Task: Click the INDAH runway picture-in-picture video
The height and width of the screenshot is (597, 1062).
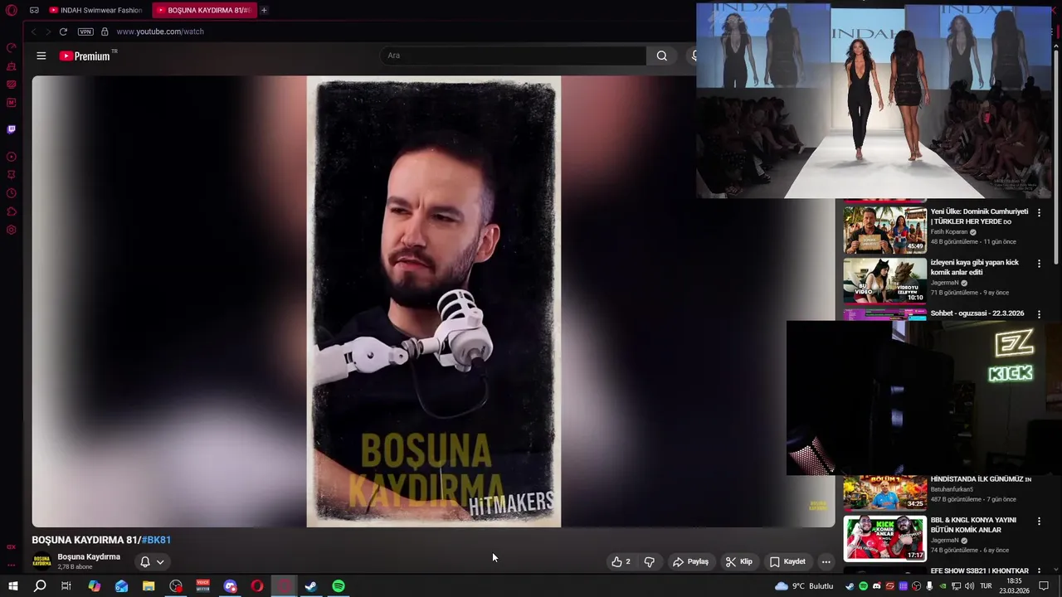Action: click(x=874, y=100)
